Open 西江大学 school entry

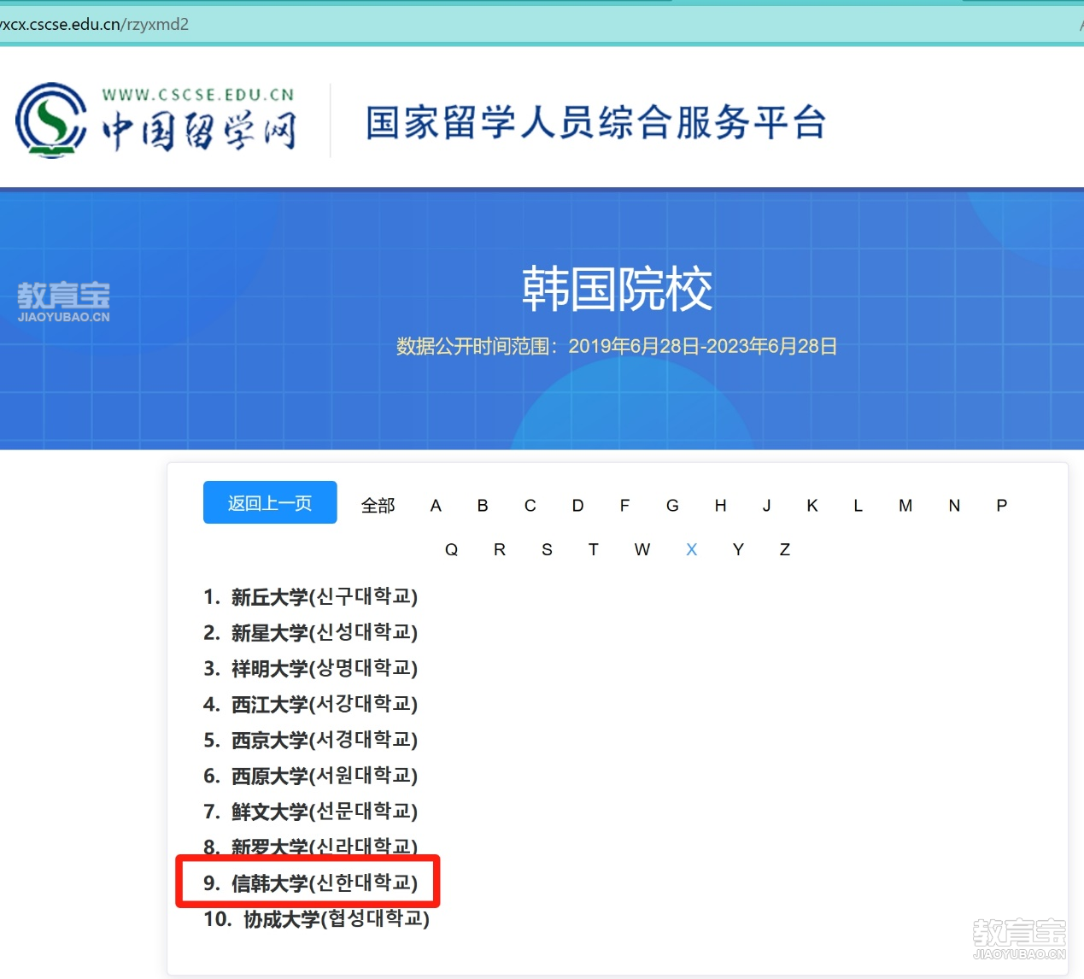(x=311, y=704)
